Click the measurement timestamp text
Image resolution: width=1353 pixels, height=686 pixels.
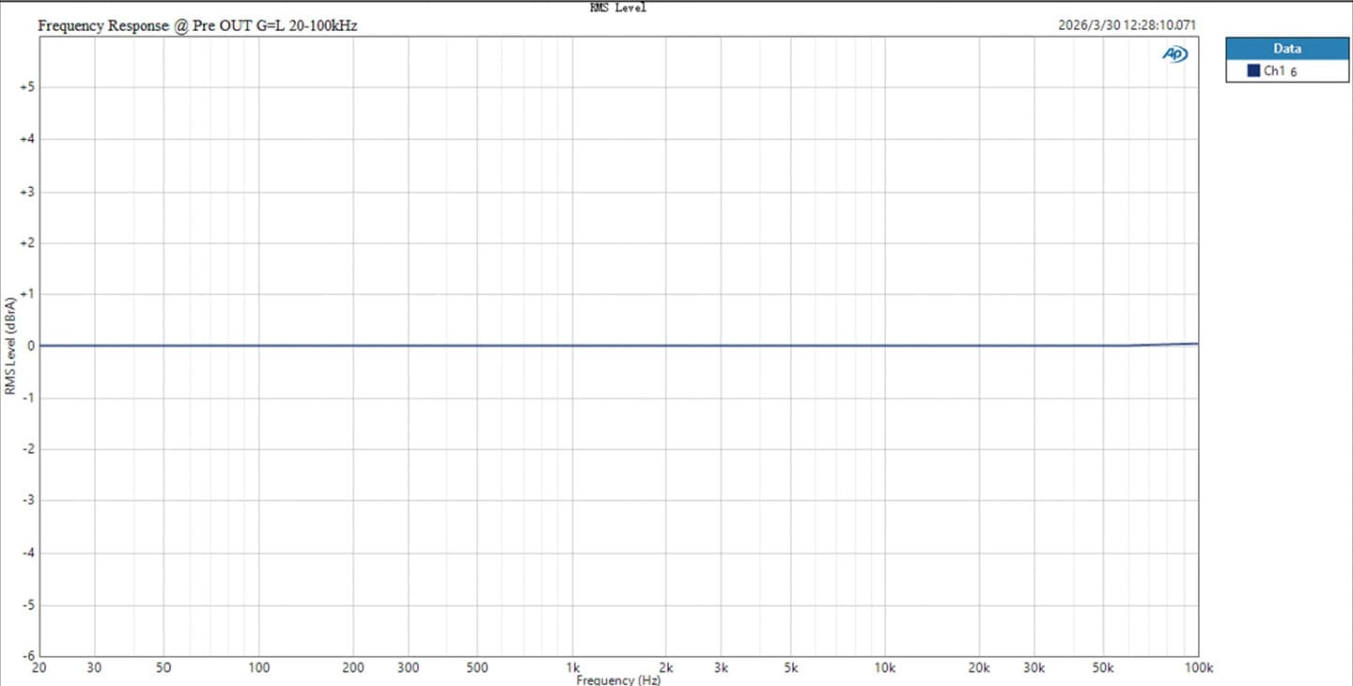point(1127,26)
